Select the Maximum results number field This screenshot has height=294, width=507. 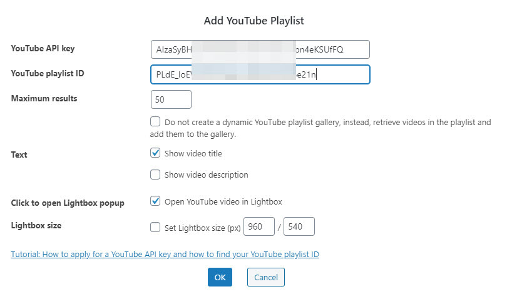171,99
